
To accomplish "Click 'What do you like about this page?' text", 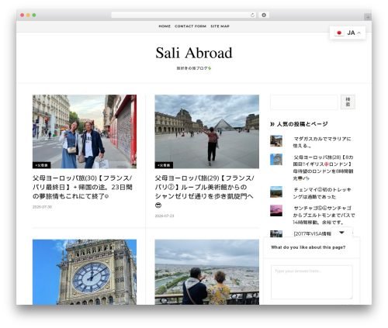I will pyautogui.click(x=308, y=247).
